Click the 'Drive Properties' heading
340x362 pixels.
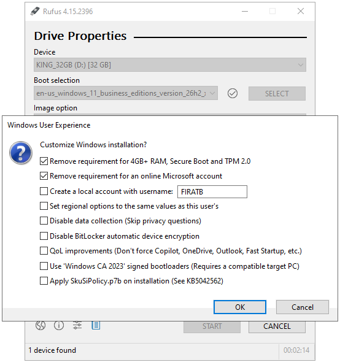pos(80,36)
